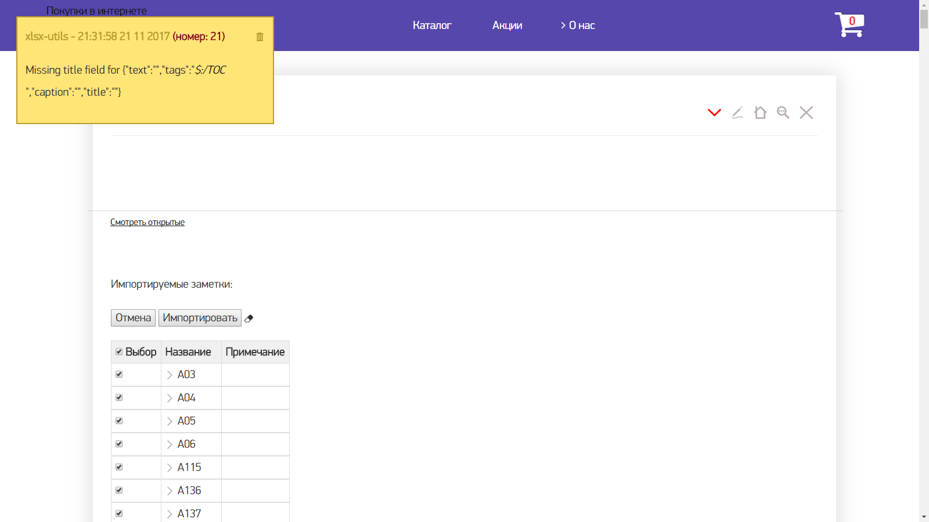Click the Импортируемые заметки: label
The width and height of the screenshot is (929, 522).
pos(171,284)
